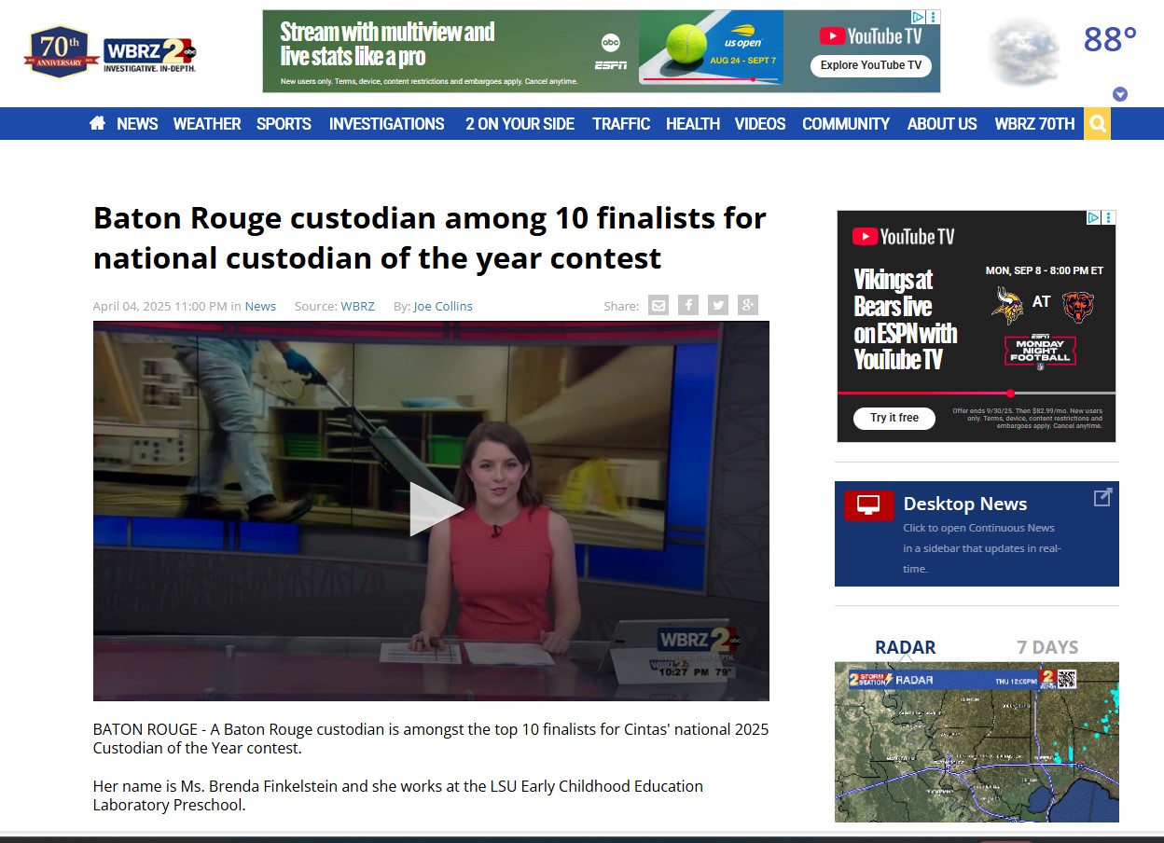Open the VIDEOS menu
Image resolution: width=1164 pixels, height=843 pixels.
coord(760,124)
